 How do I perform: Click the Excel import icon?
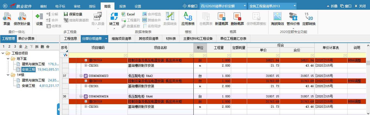tap(124, 14)
